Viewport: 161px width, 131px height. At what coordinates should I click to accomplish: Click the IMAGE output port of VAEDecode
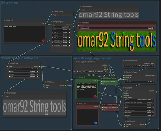[x=145, y=124]
